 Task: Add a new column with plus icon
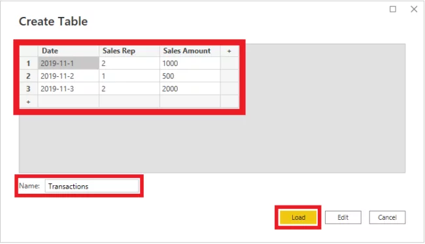229,51
